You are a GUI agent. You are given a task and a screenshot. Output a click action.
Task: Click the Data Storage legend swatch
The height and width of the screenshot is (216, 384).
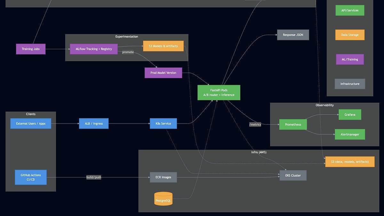click(x=350, y=35)
